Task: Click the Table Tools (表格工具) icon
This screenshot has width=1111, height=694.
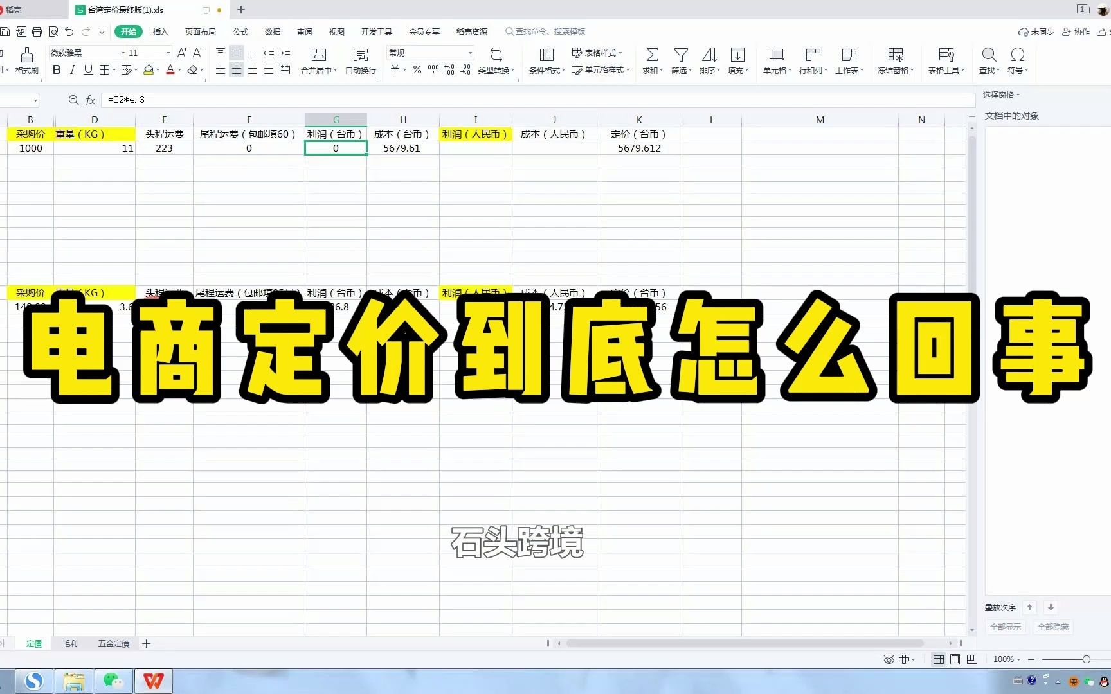Action: [x=946, y=55]
